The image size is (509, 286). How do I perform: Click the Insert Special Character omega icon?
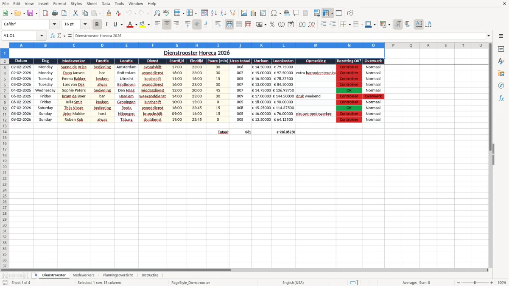click(274, 13)
